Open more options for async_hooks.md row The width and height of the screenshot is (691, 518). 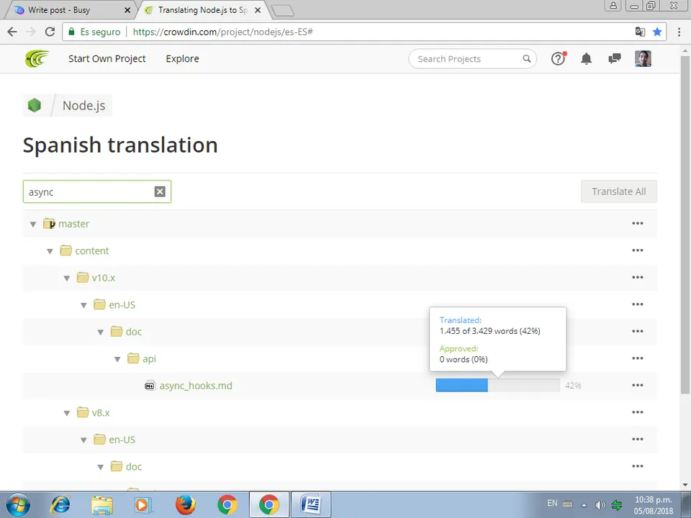638,385
